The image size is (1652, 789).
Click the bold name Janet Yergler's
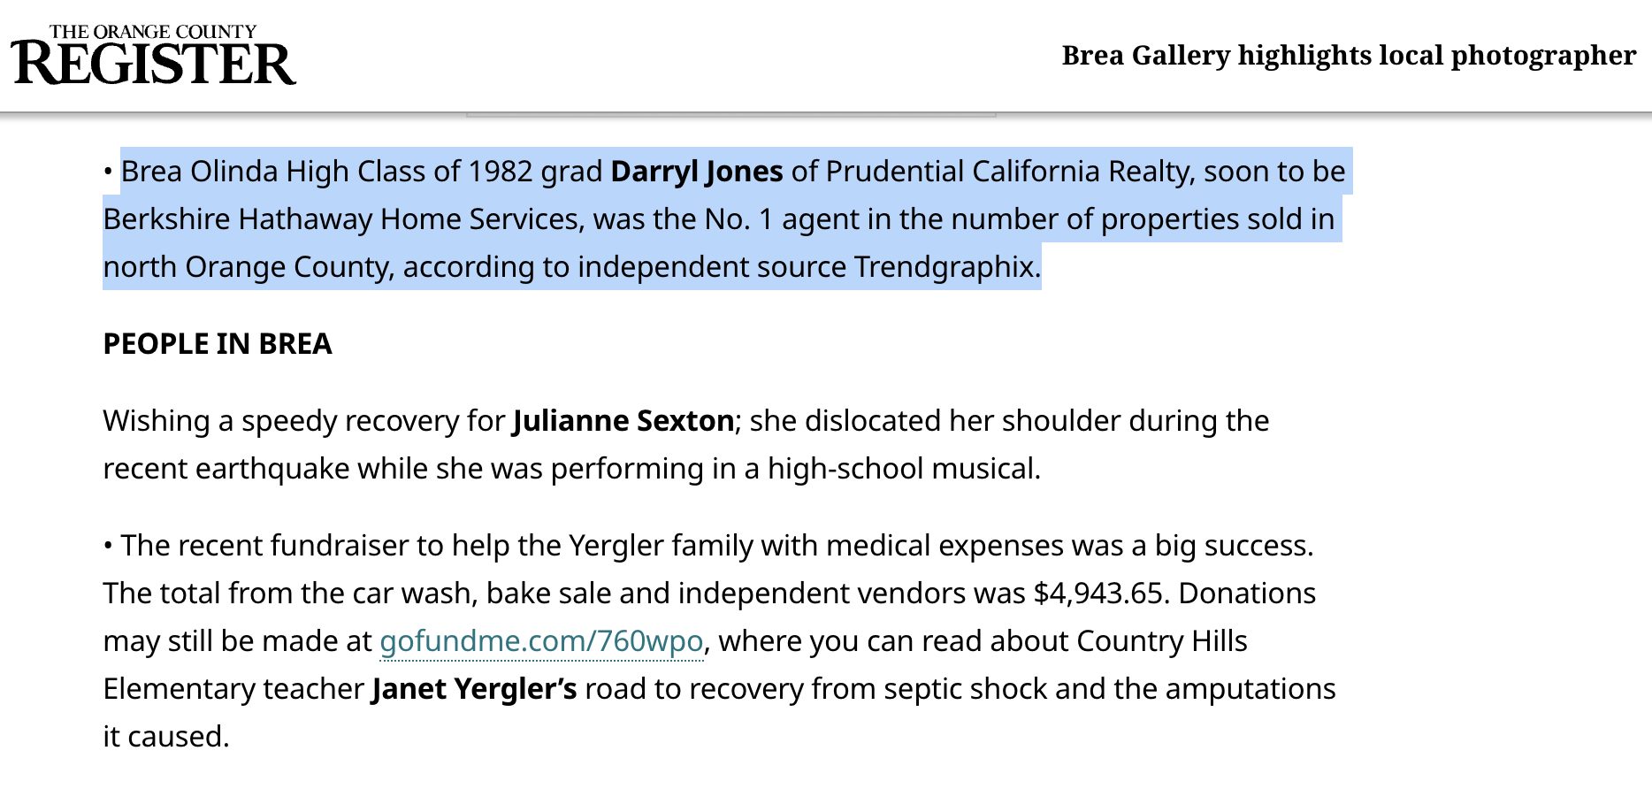(x=474, y=688)
